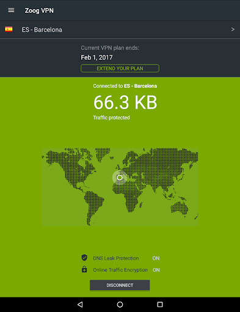Toggle Online Traffic Encryption ON status
The image size is (240, 312).
coord(156,270)
